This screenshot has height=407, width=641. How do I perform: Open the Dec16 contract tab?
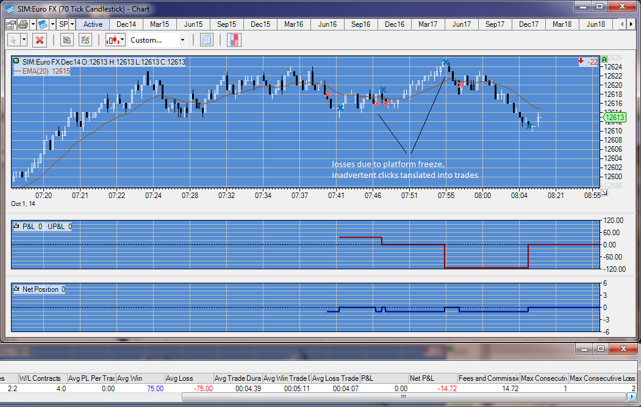(x=395, y=24)
